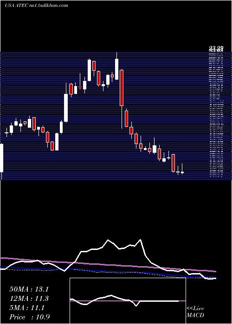Click the 50MA : 13.1 label
This screenshot has width=232, height=324.
coord(29,289)
